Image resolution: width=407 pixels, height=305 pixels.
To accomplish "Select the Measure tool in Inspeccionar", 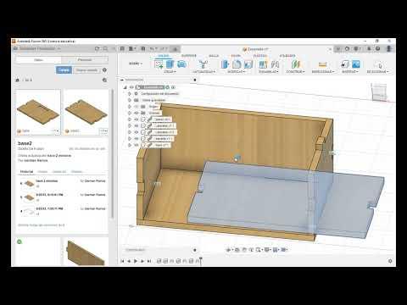I will [x=322, y=64].
